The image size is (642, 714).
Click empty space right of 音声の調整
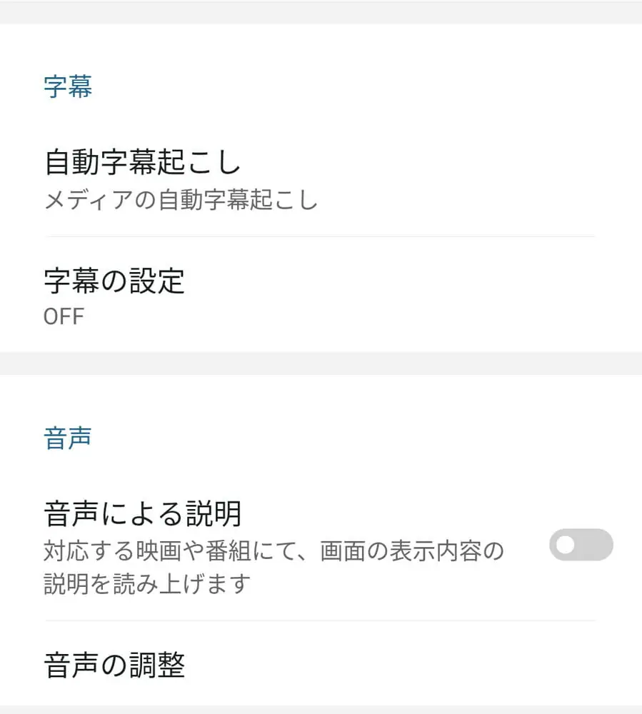pos(428,665)
